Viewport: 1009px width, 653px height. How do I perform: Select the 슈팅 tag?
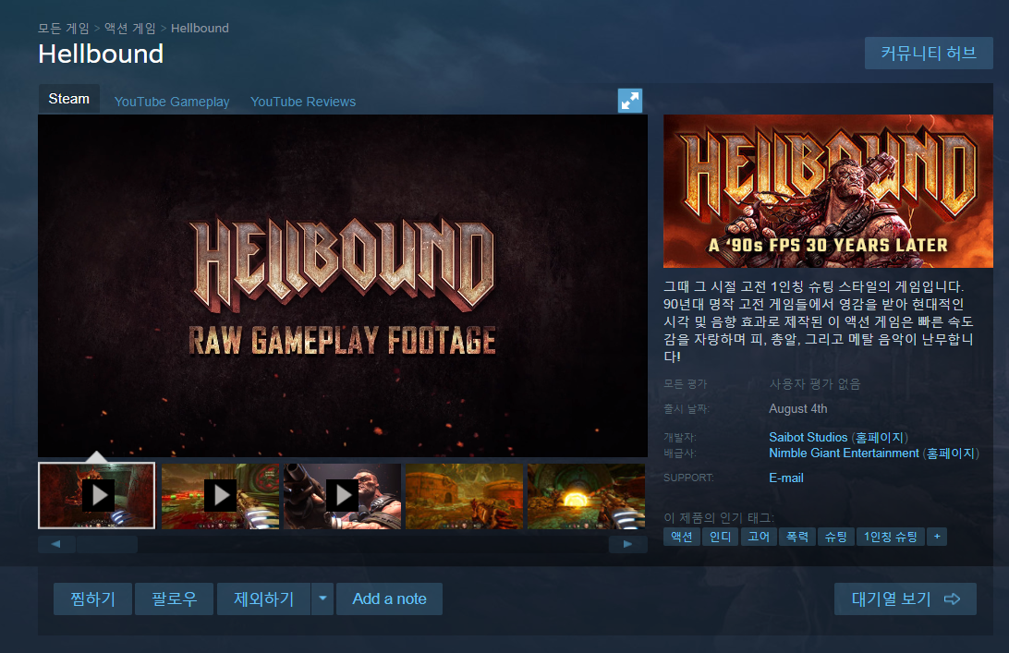pos(836,537)
